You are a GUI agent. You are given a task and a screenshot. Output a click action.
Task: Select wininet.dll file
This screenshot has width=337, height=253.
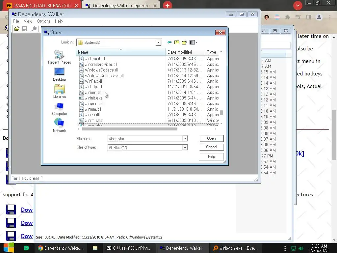(x=93, y=92)
